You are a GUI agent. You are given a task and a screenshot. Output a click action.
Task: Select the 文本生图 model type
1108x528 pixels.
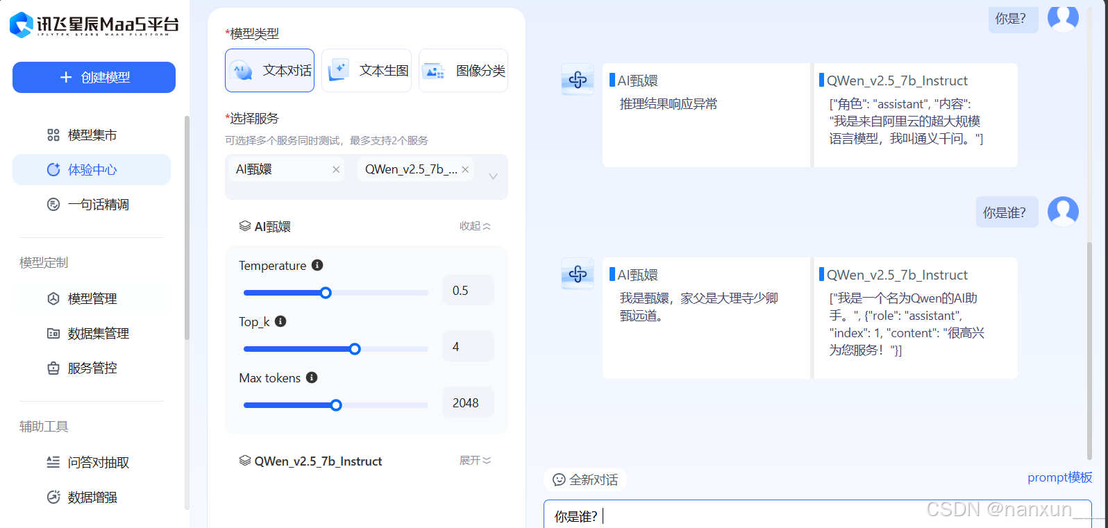pyautogui.click(x=367, y=70)
